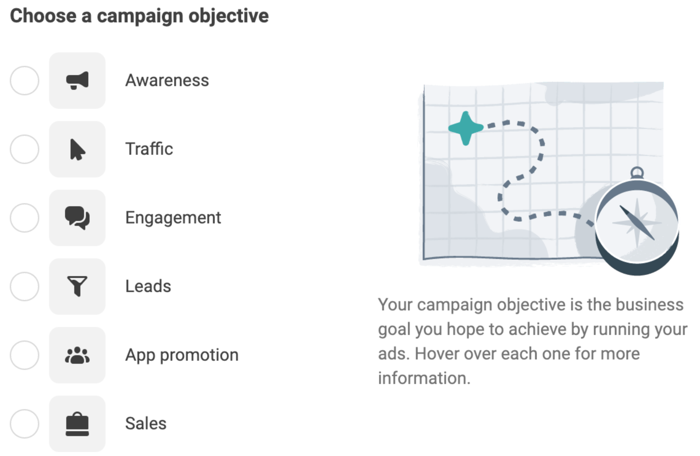Screen dimensions: 700x456
Task: Select the App promotion radio button
Action: tap(24, 355)
